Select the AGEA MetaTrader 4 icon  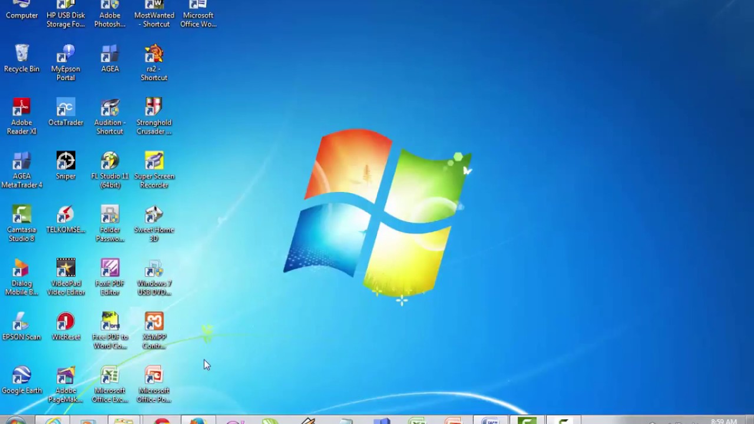22,170
